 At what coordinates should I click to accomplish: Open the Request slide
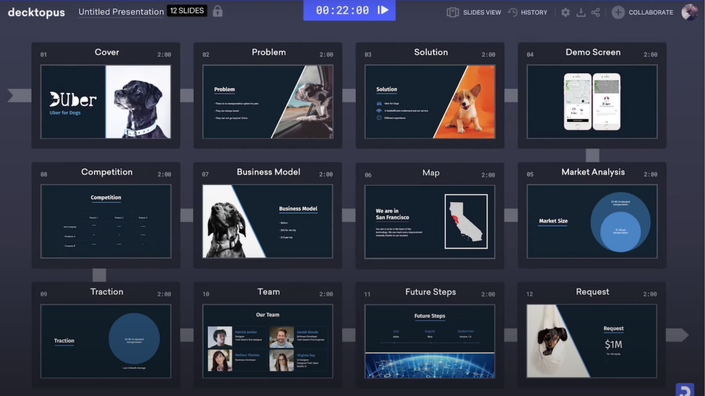592,341
